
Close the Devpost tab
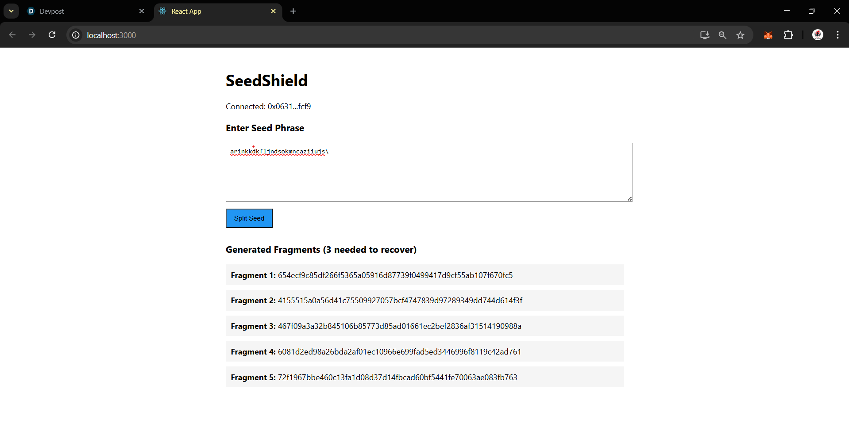142,11
